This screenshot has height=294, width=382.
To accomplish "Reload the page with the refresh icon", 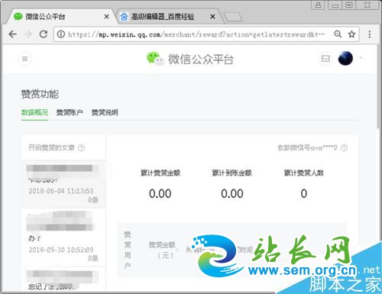I will pyautogui.click(x=44, y=34).
